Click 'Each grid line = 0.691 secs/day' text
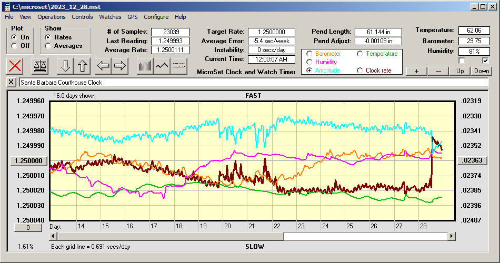 pos(91,247)
